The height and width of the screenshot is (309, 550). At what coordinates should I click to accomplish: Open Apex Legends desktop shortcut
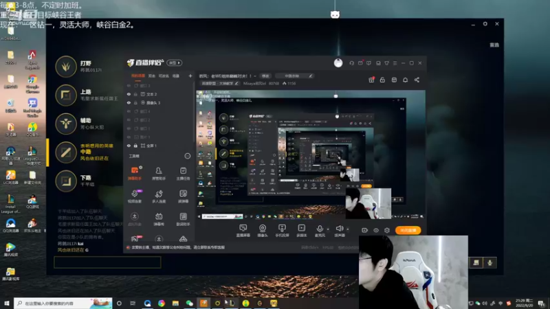pyautogui.click(x=32, y=60)
